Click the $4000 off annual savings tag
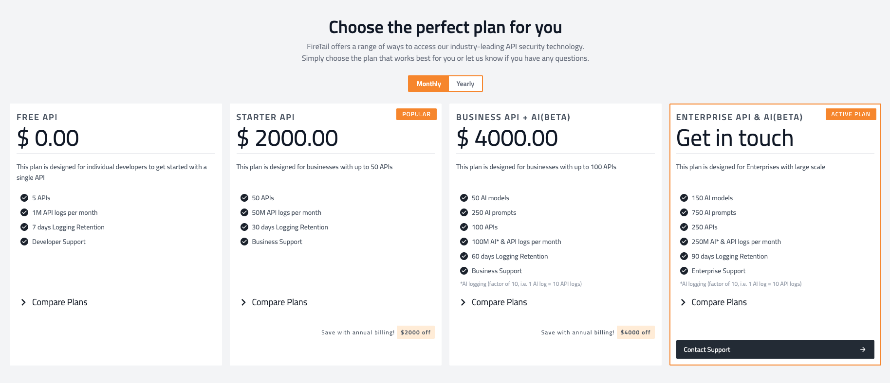The width and height of the screenshot is (890, 383). point(635,332)
